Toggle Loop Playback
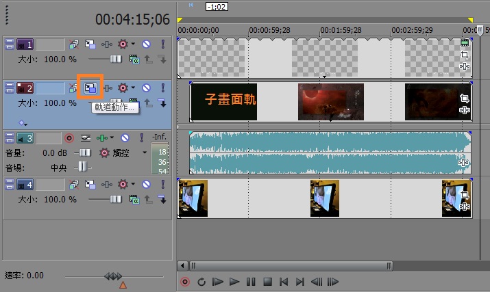The height and width of the screenshot is (292, 490). (x=201, y=282)
